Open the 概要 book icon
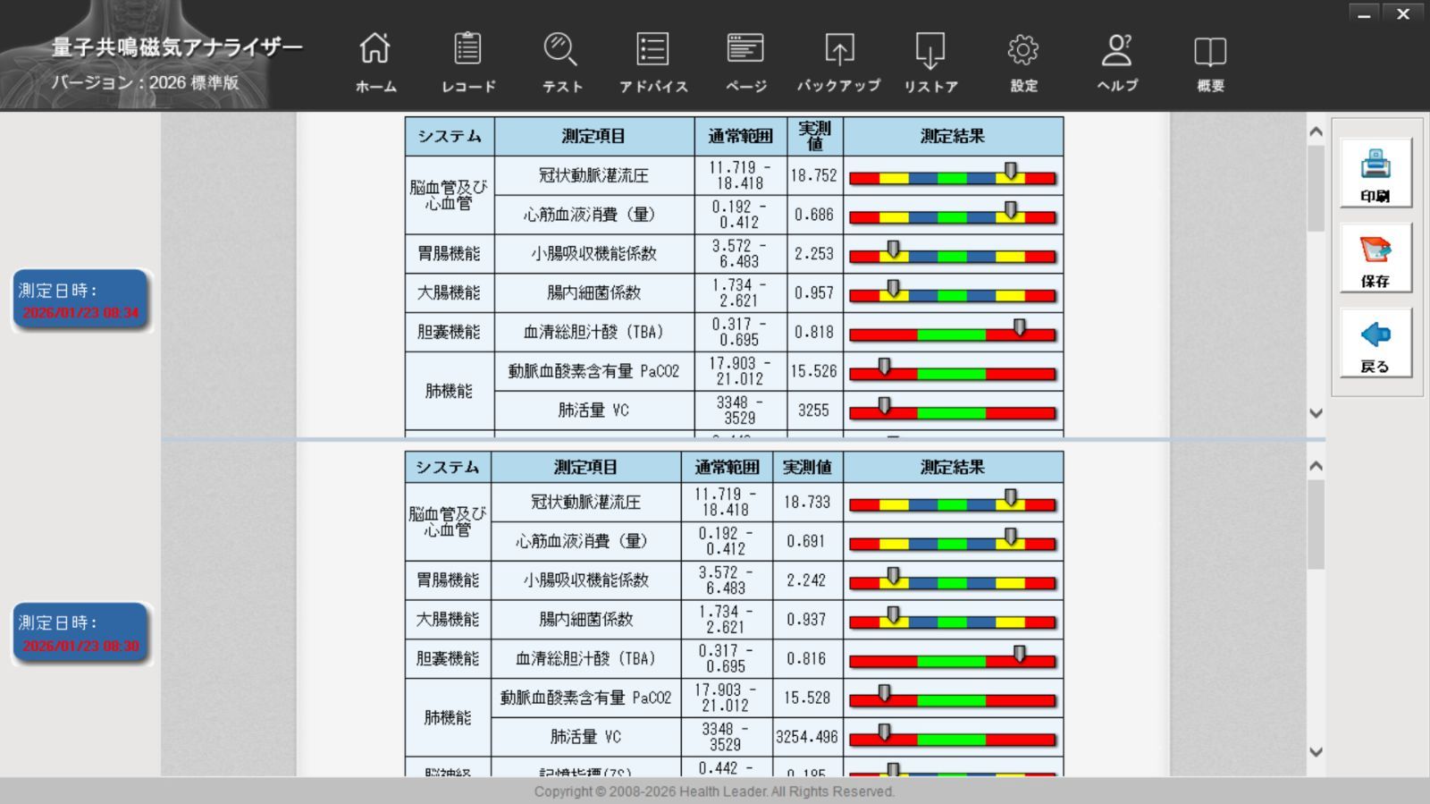Viewport: 1430px width, 804px height. point(1210,52)
